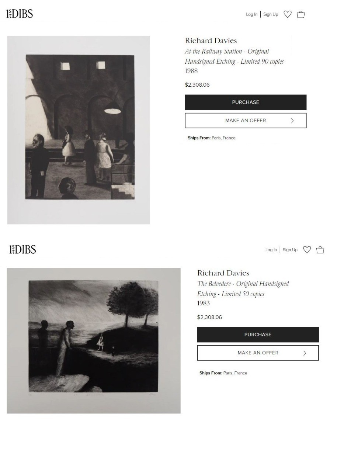Click Log In in the top header
337x461 pixels.
(252, 14)
